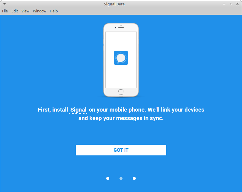Click the Signal Beta title text
The height and width of the screenshot is (192, 242).
click(114, 4)
